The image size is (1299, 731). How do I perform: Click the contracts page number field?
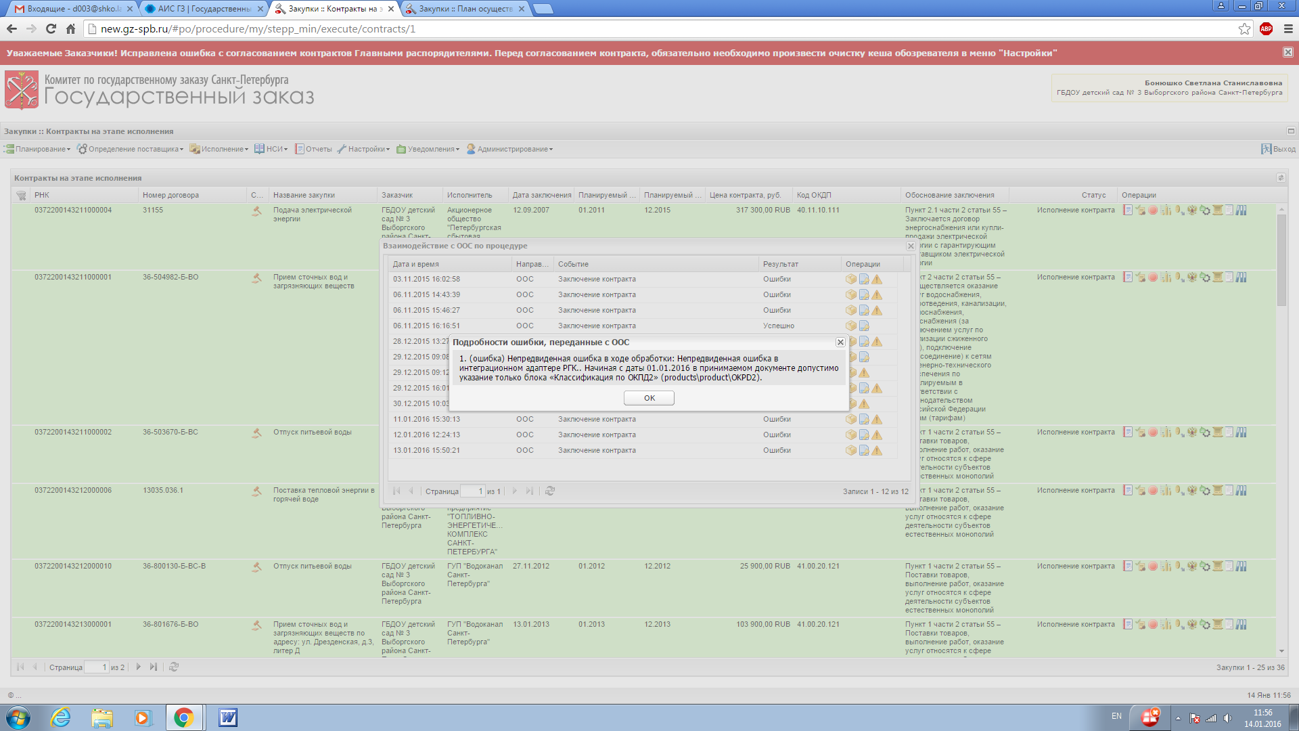96,667
